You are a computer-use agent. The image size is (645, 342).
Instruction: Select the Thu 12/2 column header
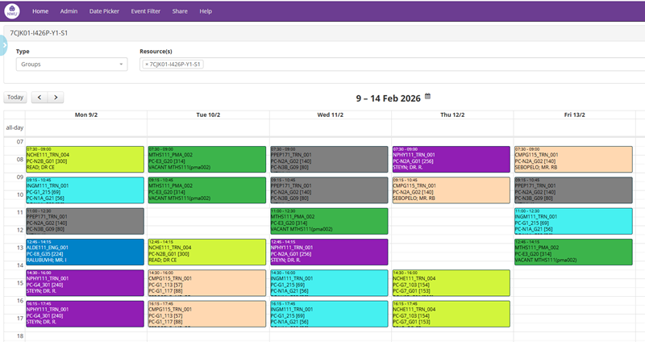click(x=452, y=115)
